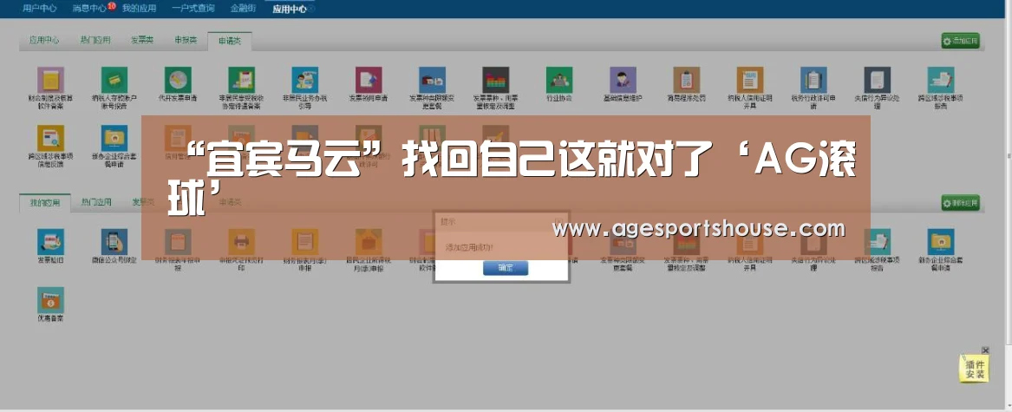The width and height of the screenshot is (1012, 412).
Task: Open 新办企业综合套餐申请 in 我的应用 list
Action: (x=940, y=241)
